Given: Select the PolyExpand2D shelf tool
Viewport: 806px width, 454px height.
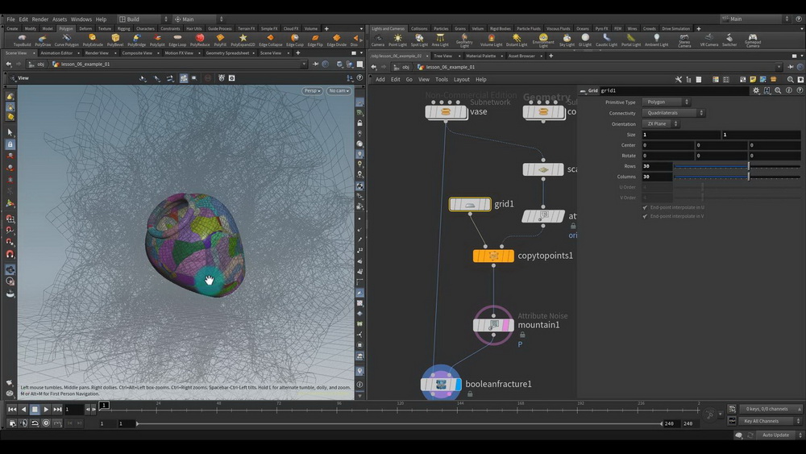Looking at the screenshot, I should pyautogui.click(x=243, y=40).
